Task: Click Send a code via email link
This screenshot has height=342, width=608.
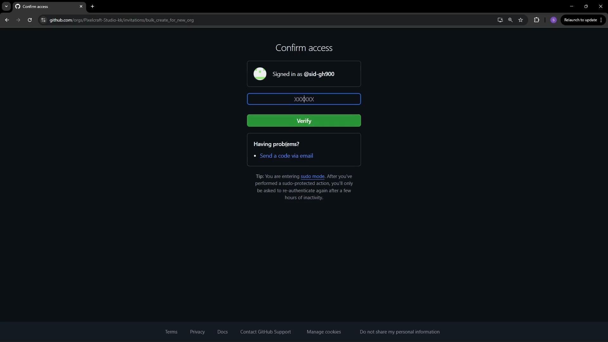Action: click(x=287, y=156)
